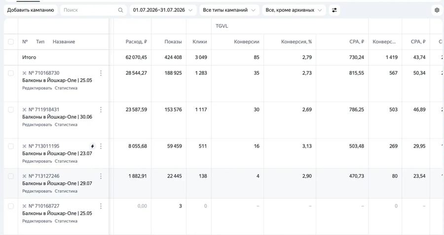The image size is (444, 235).
Task: Click impressions value 59 459
Action: coord(175,146)
